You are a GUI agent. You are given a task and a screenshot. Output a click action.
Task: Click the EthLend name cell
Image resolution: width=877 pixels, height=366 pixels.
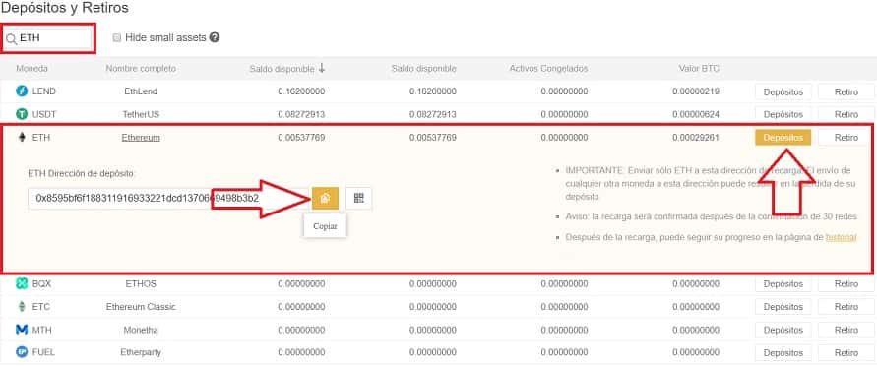(x=141, y=91)
